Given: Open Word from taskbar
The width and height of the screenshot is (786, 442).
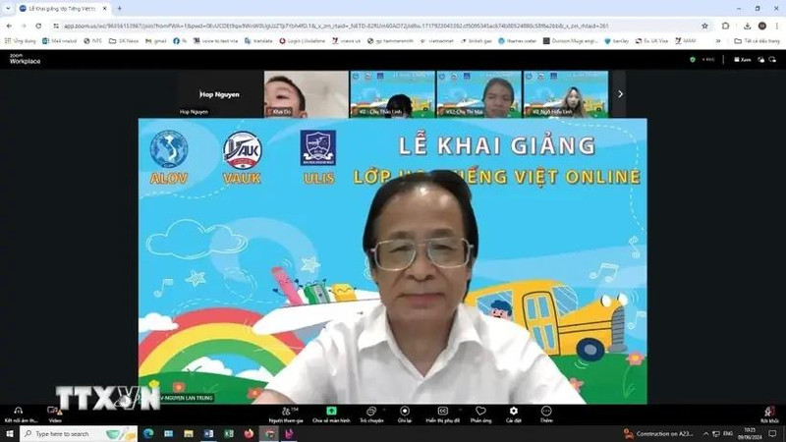Looking at the screenshot, I should pyautogui.click(x=208, y=433).
